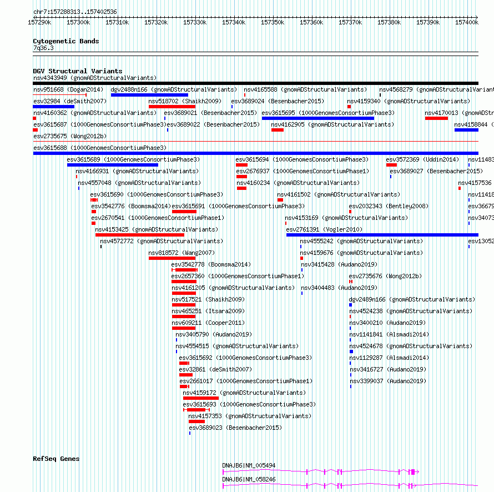Open variant esv3572369 (Uddin2014)
Screen dimensions: 494x492
coord(422,159)
